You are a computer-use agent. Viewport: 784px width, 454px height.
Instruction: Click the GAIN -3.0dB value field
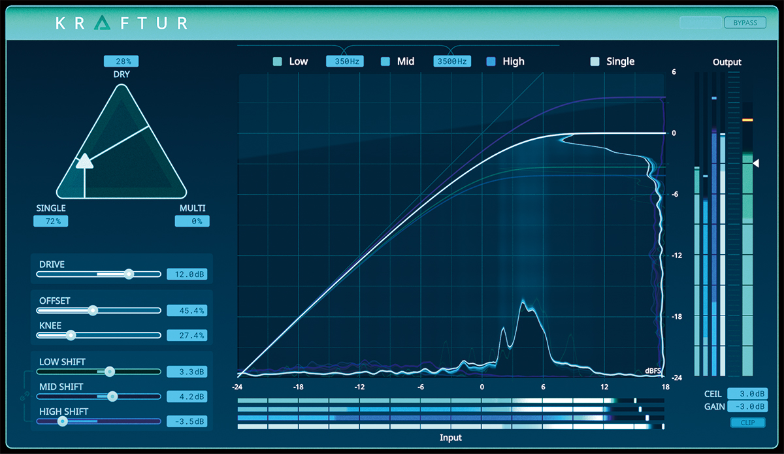point(747,407)
